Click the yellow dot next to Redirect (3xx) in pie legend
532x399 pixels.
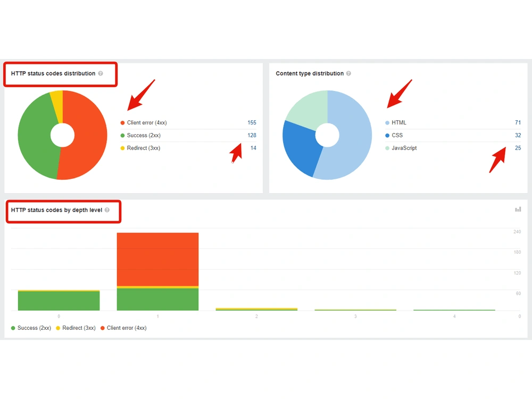click(x=122, y=148)
